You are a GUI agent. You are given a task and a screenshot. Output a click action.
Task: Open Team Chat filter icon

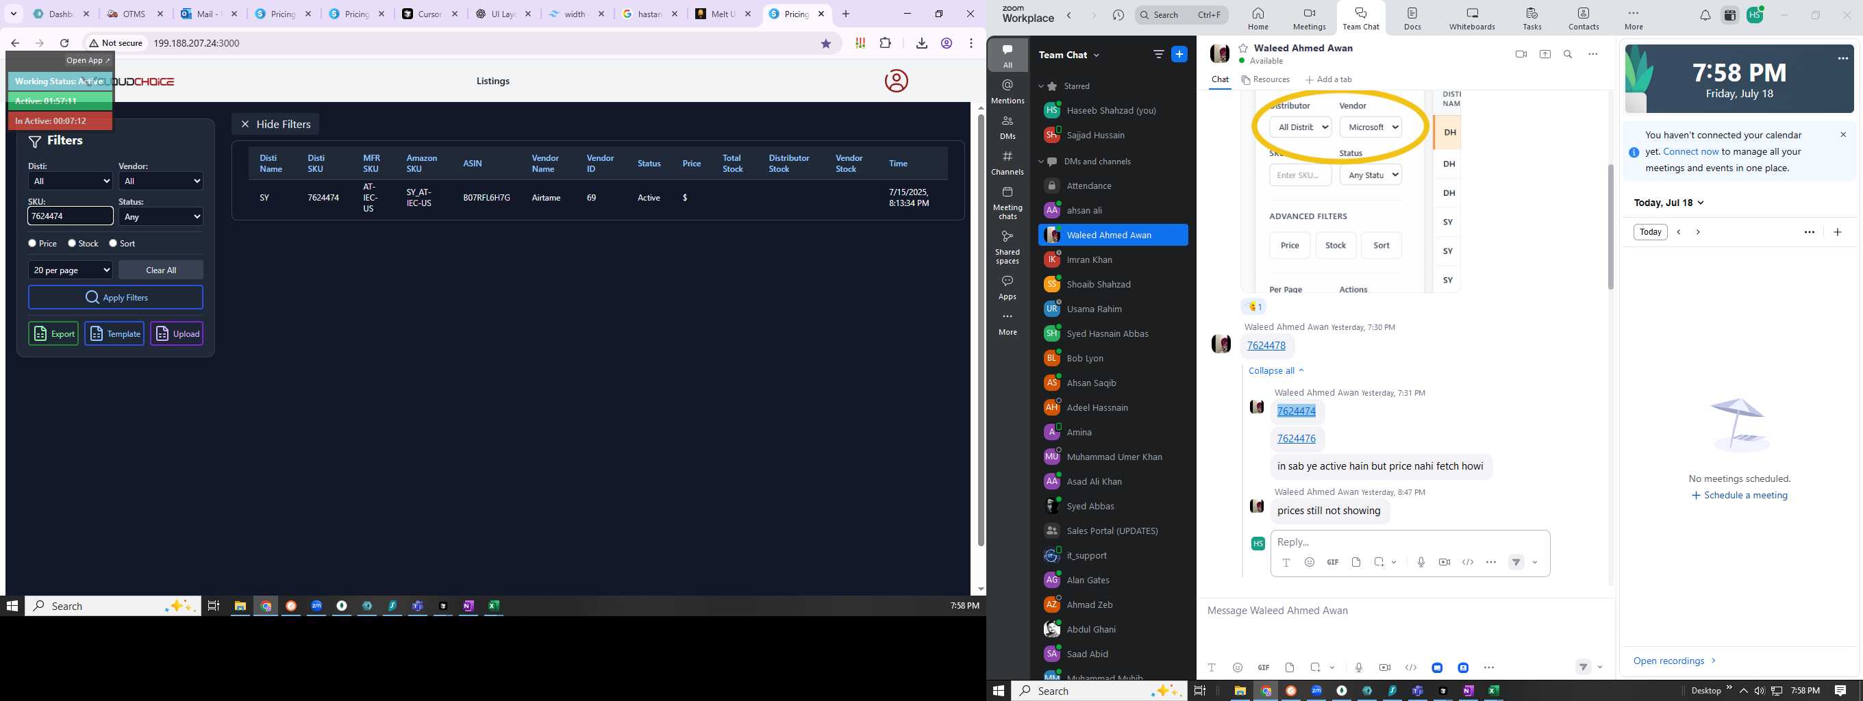1158,54
